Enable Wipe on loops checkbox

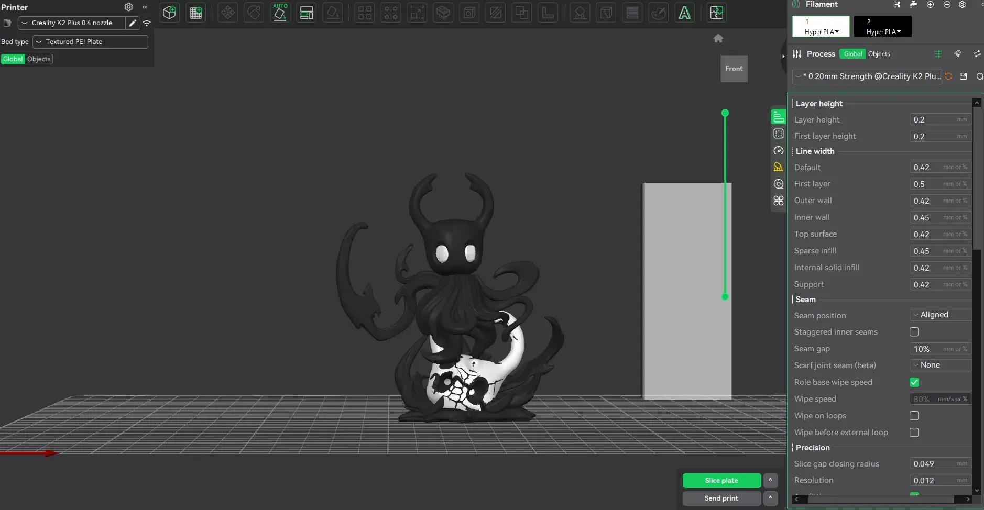click(x=914, y=416)
